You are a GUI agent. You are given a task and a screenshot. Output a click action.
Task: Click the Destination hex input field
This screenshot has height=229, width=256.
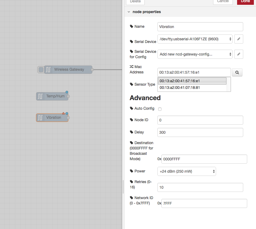(x=204, y=159)
